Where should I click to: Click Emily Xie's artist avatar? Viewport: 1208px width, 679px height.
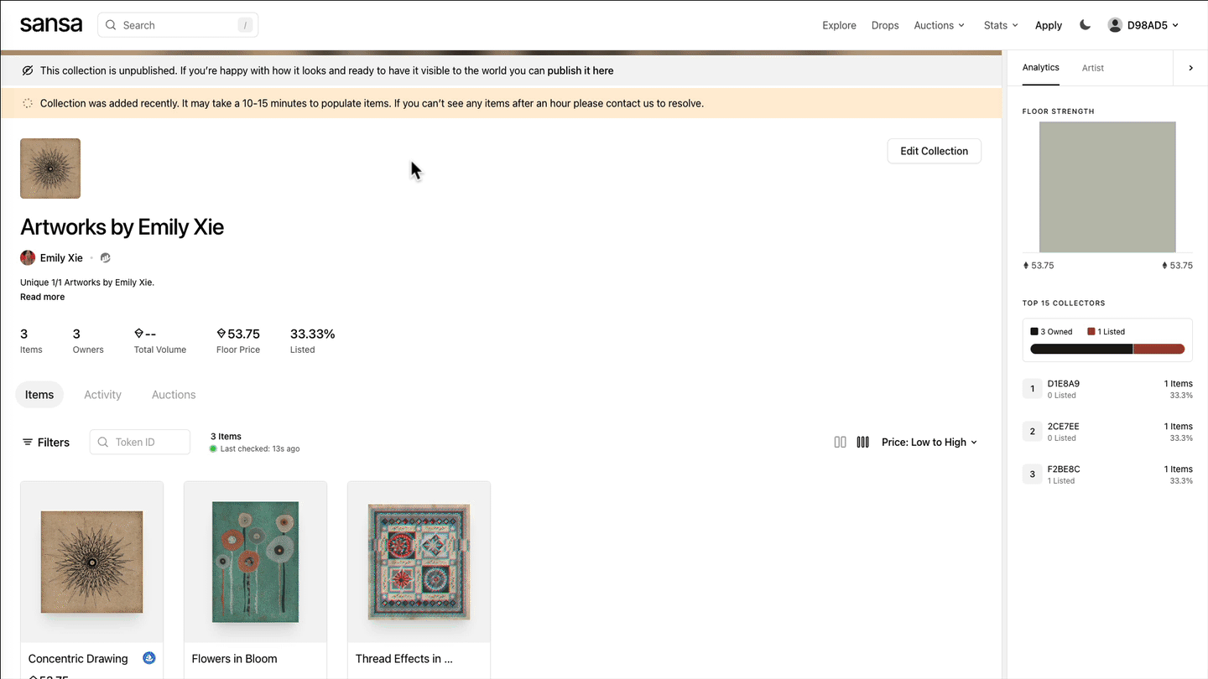pyautogui.click(x=28, y=258)
